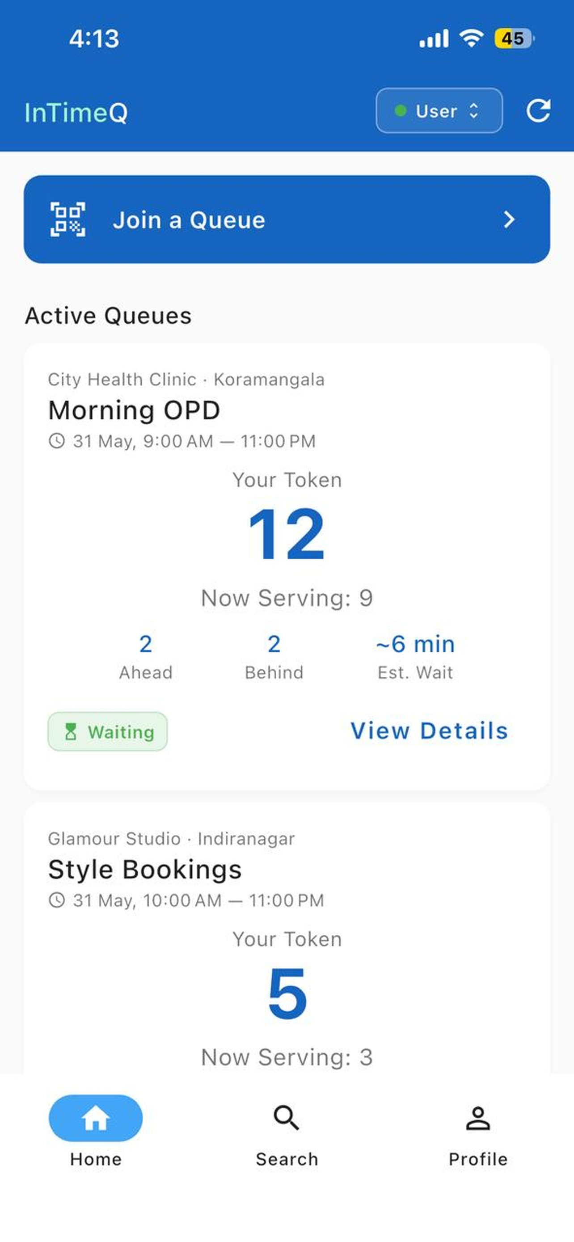Tap the green Waiting status badge
This screenshot has width=574, height=1242.
point(107,731)
